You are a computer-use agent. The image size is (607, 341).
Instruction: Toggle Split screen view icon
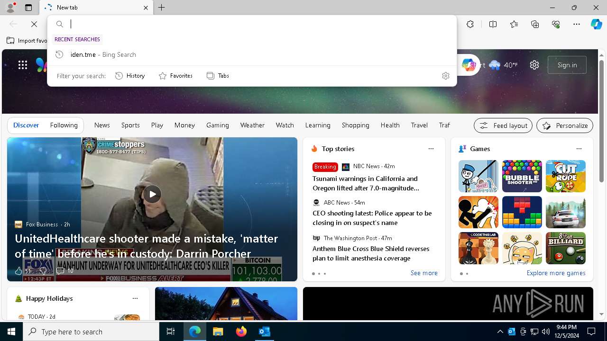[x=493, y=24]
